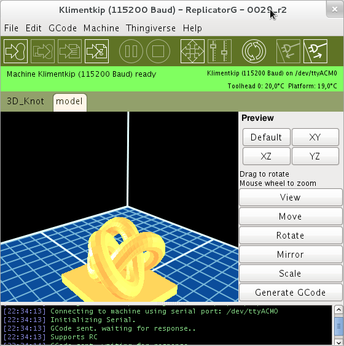The image size is (344, 346).
Task: Click the 'Platform: 19,0°C' temperature reading
Action: click(313, 86)
